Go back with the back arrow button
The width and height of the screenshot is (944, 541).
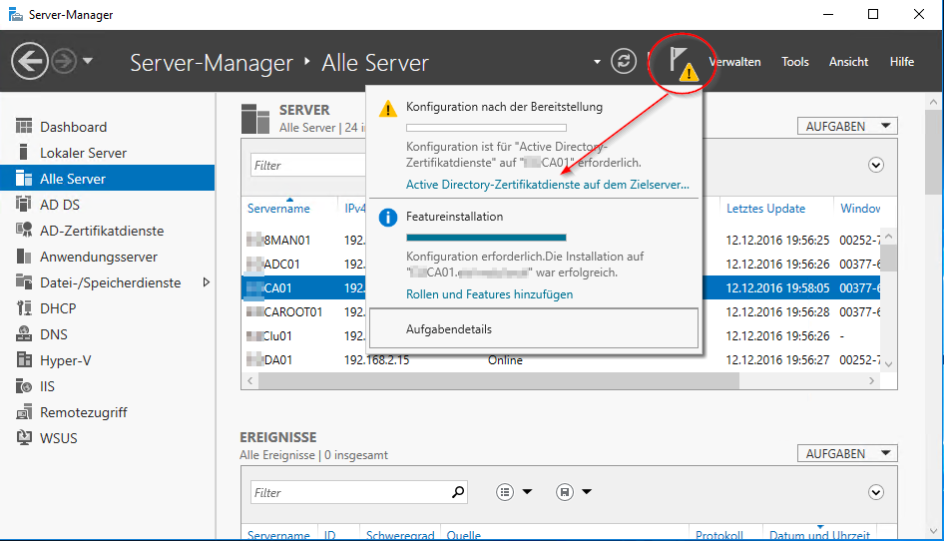pyautogui.click(x=30, y=62)
